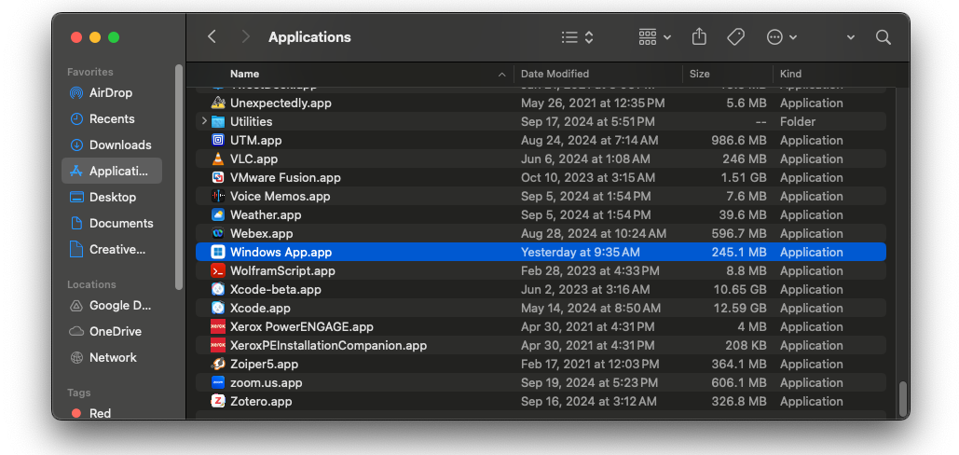
Task: Select AirDrop in sidebar Favorites
Action: (110, 92)
